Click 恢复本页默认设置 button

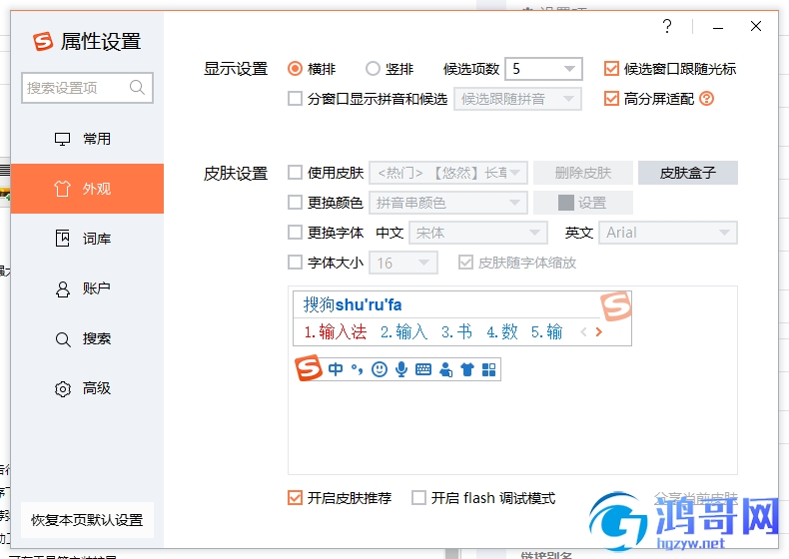87,520
